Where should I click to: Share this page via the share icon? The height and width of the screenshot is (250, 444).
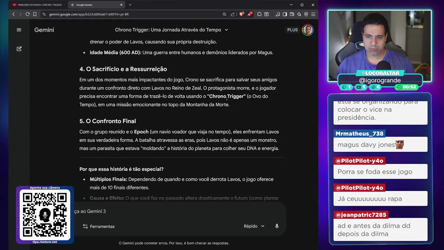pyautogui.click(x=232, y=14)
